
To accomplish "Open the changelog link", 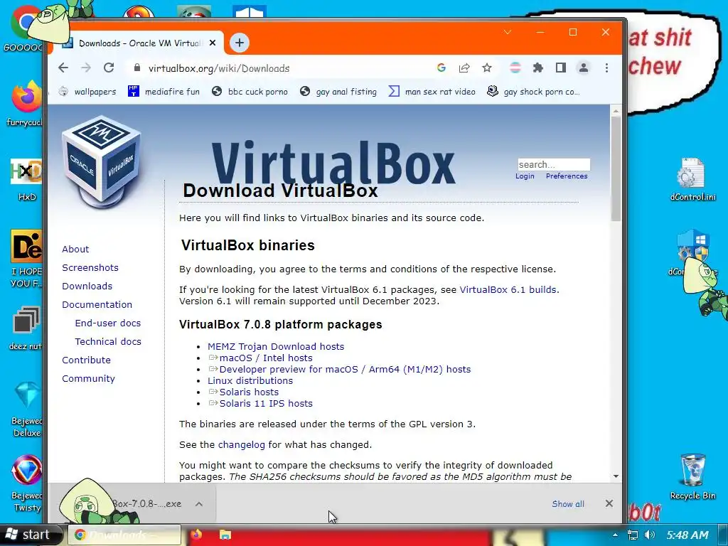I will (242, 445).
